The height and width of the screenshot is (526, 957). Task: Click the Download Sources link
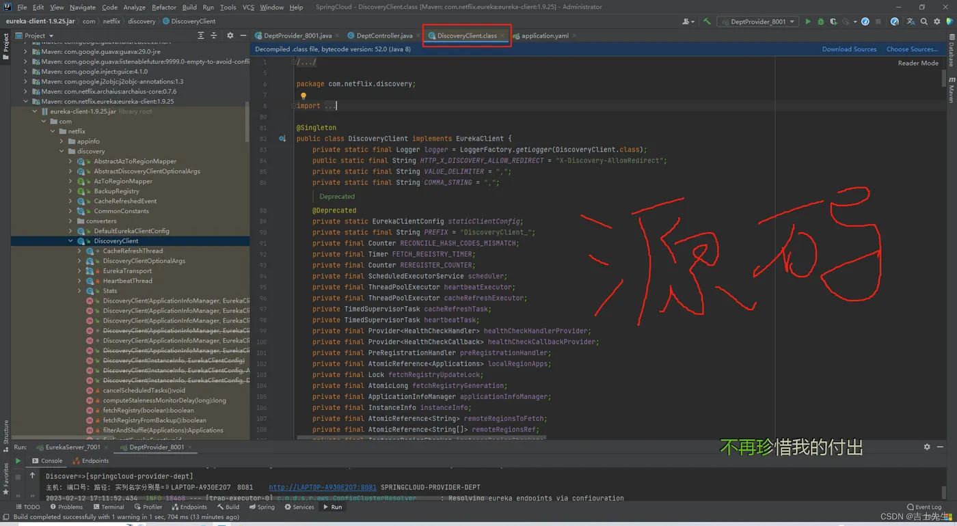click(x=849, y=49)
